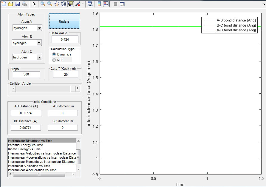Click the AB Momentum input field
Viewport: 266px width, 187px height.
63,113
